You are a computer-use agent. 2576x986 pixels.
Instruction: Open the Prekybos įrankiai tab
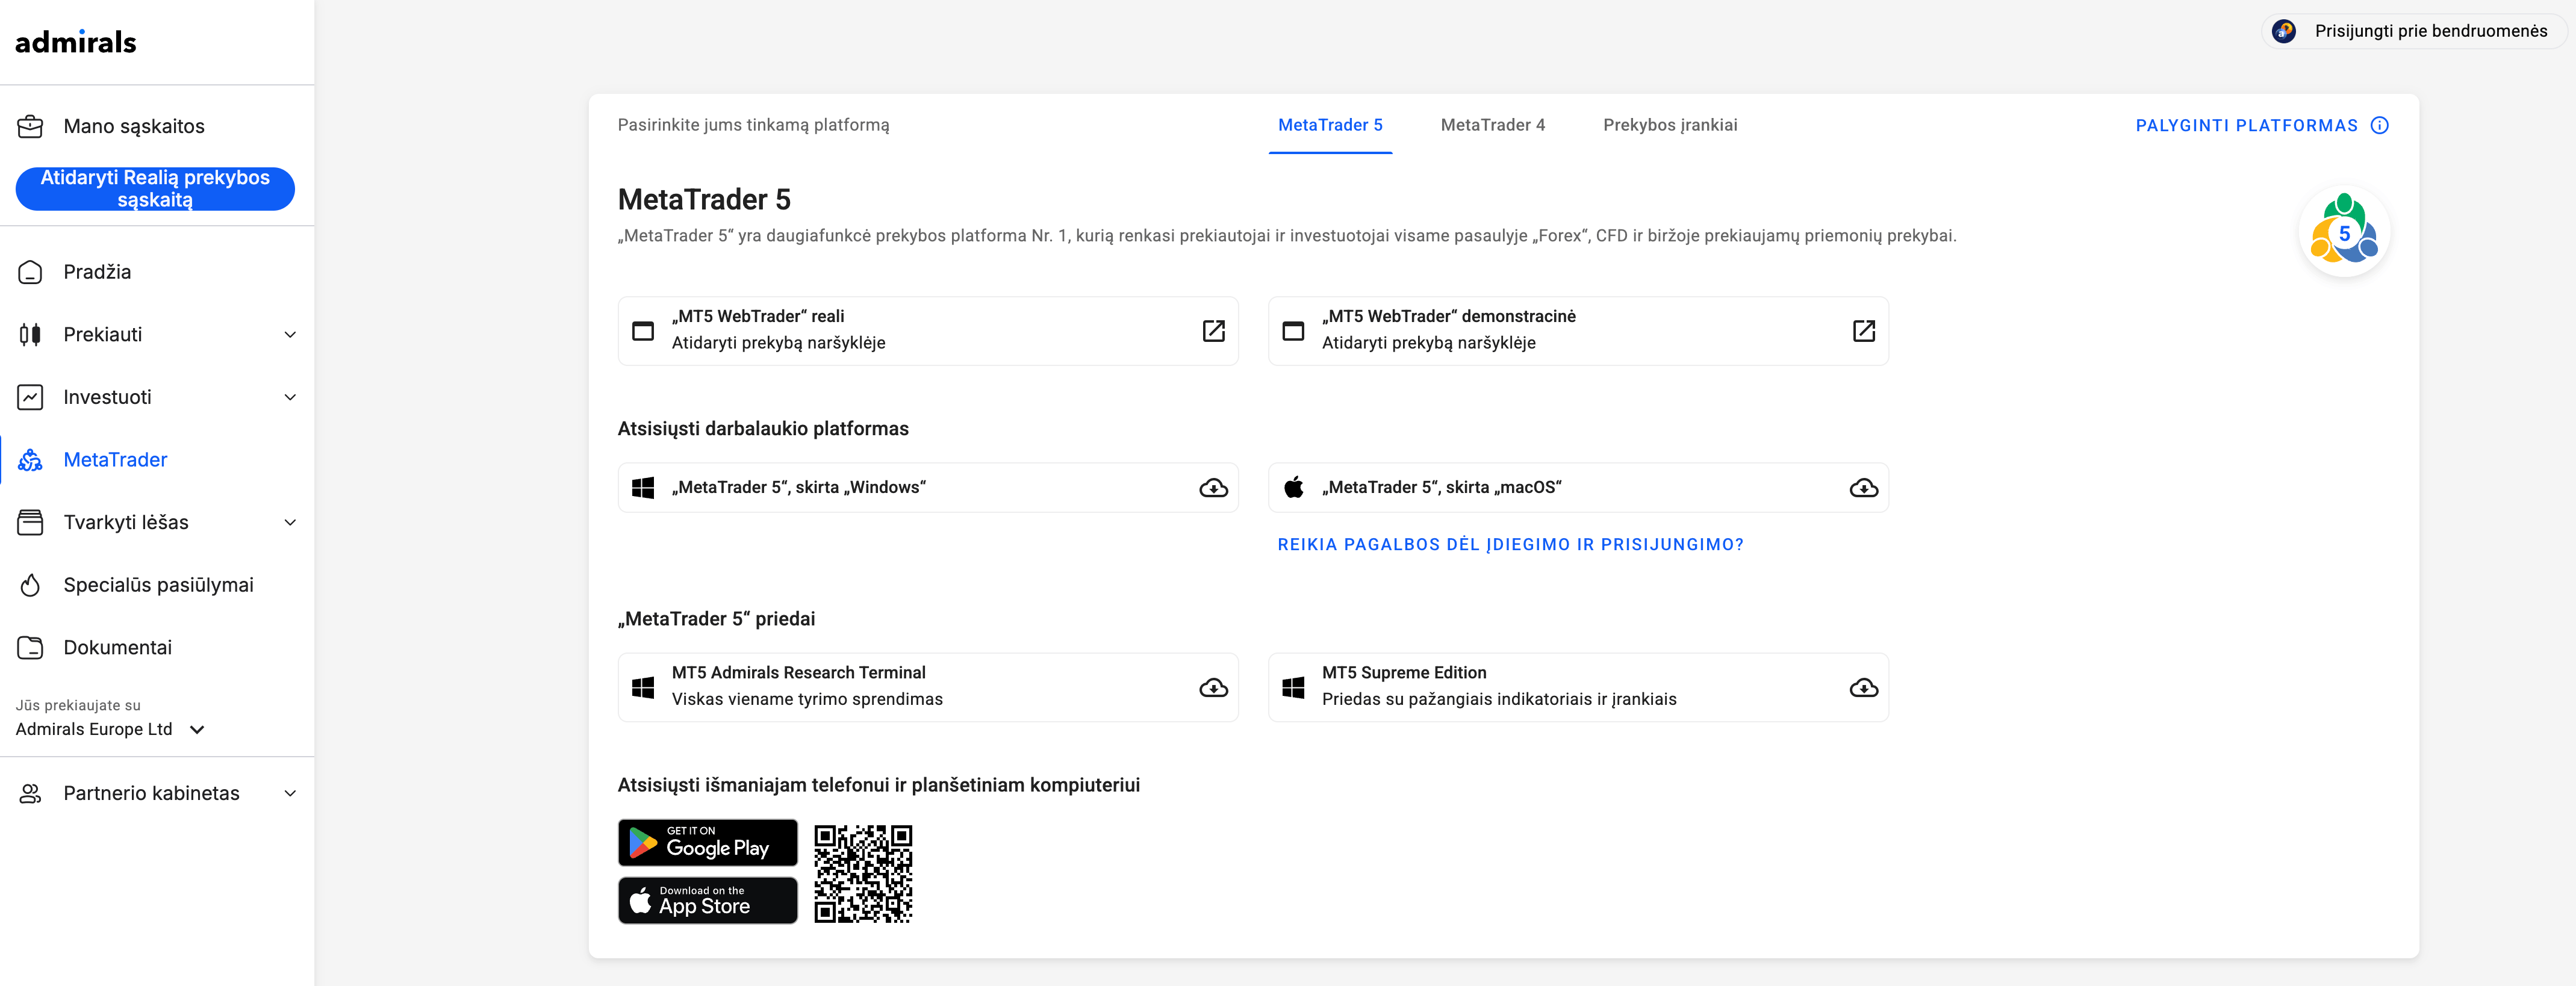pos(1670,125)
